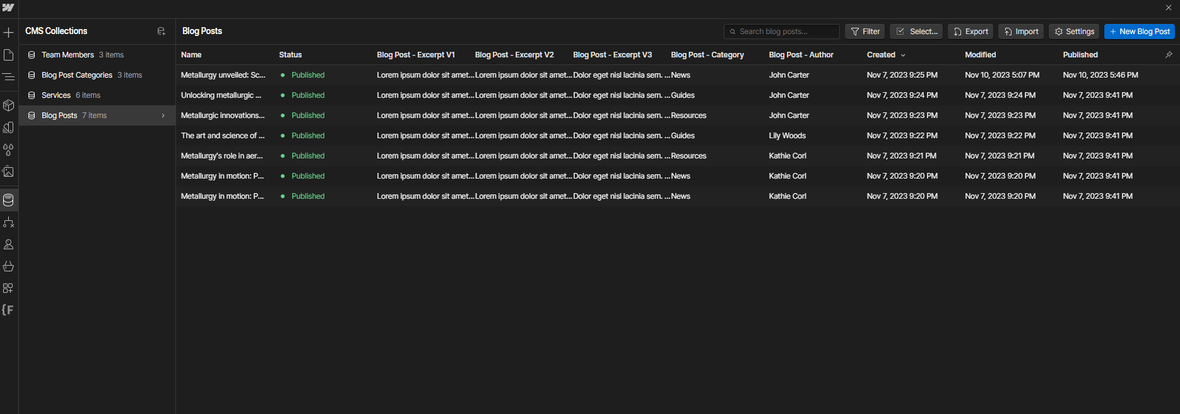Click Resources category in Metallurgic innovations row
The width and height of the screenshot is (1180, 414).
(x=688, y=115)
